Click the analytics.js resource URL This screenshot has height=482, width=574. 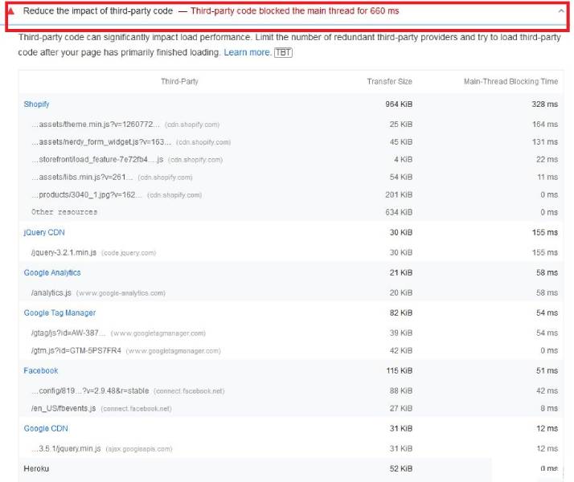coord(51,293)
